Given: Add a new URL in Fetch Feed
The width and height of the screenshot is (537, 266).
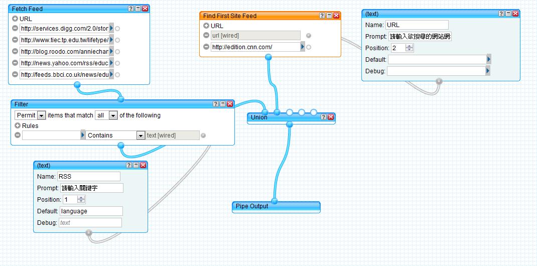Looking at the screenshot, I should [x=15, y=19].
